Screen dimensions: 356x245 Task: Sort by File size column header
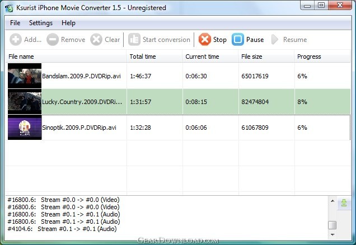point(266,56)
